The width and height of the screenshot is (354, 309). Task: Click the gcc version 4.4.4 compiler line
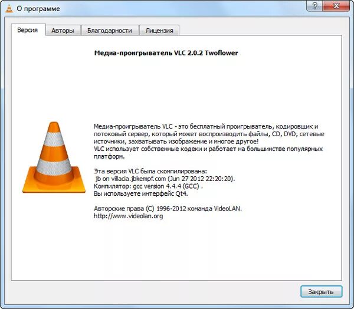[148, 186]
